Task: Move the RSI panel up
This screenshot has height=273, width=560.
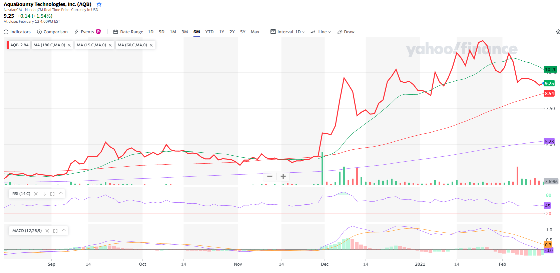Action: 61,194
